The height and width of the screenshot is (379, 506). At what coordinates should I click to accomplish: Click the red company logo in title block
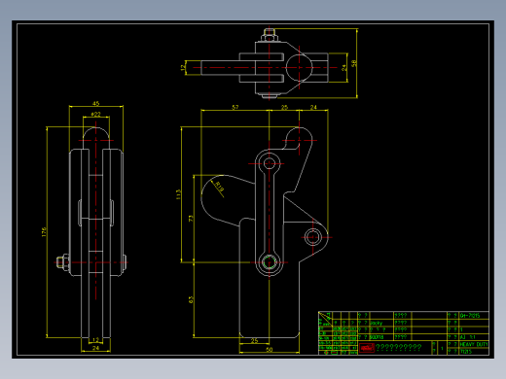tap(367, 348)
